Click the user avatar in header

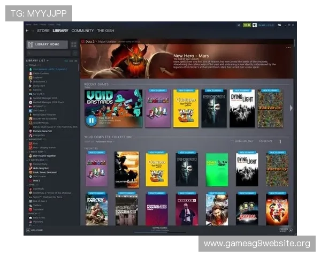[255, 25]
